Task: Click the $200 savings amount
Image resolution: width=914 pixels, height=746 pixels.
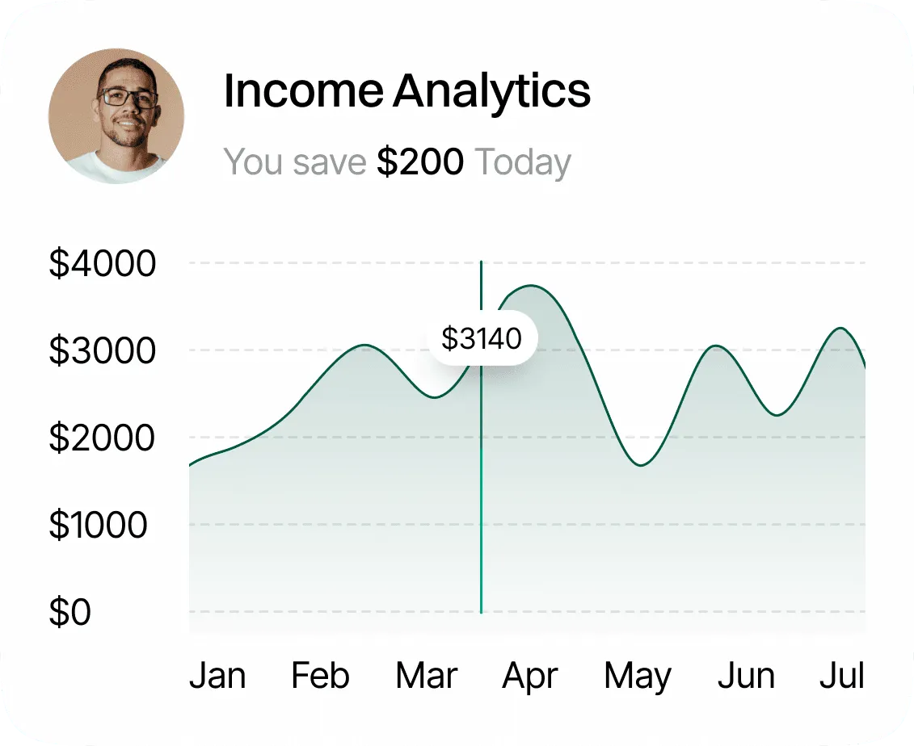Action: click(x=420, y=162)
